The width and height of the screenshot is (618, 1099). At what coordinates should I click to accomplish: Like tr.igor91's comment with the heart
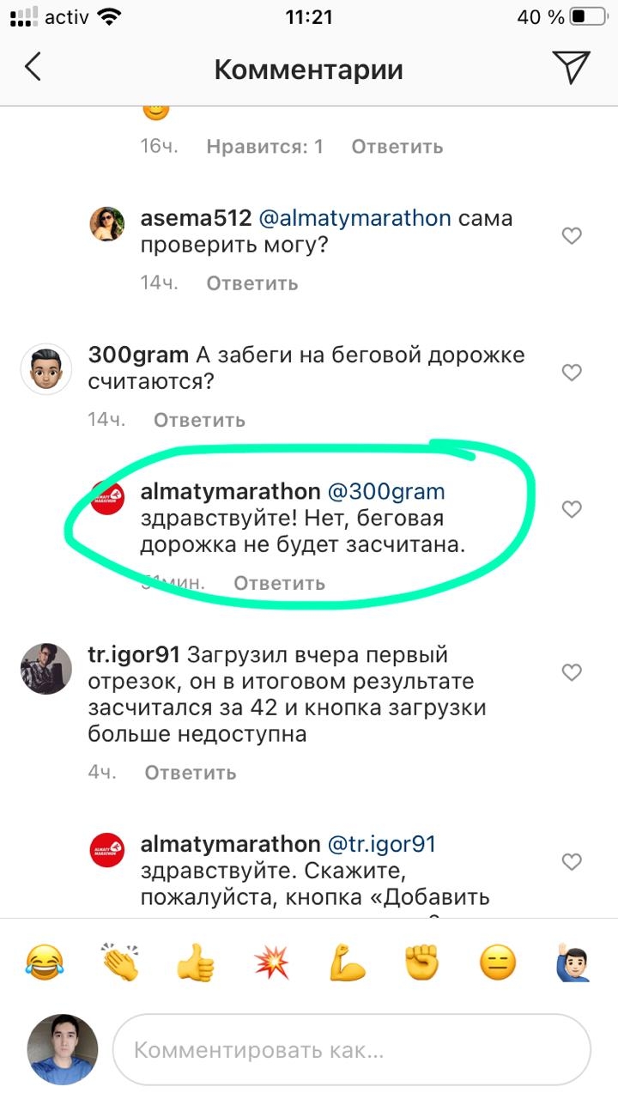point(572,672)
